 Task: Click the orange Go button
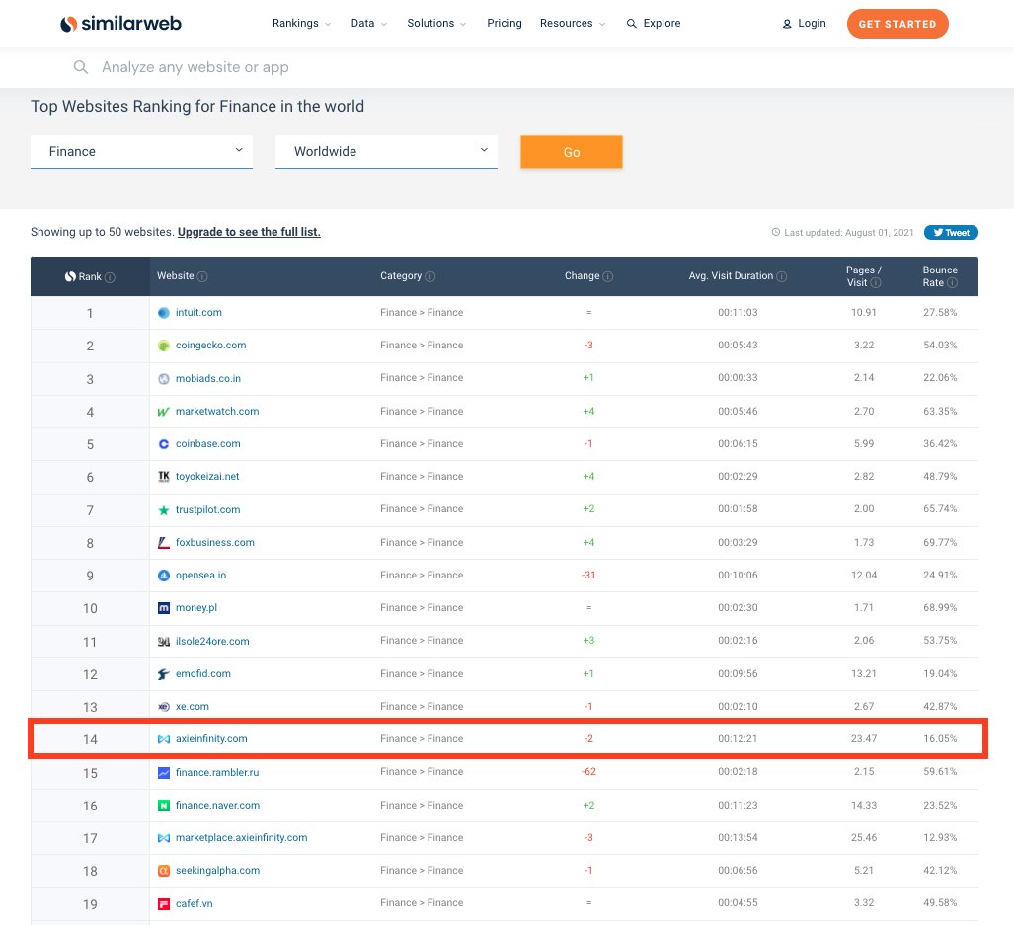click(572, 152)
